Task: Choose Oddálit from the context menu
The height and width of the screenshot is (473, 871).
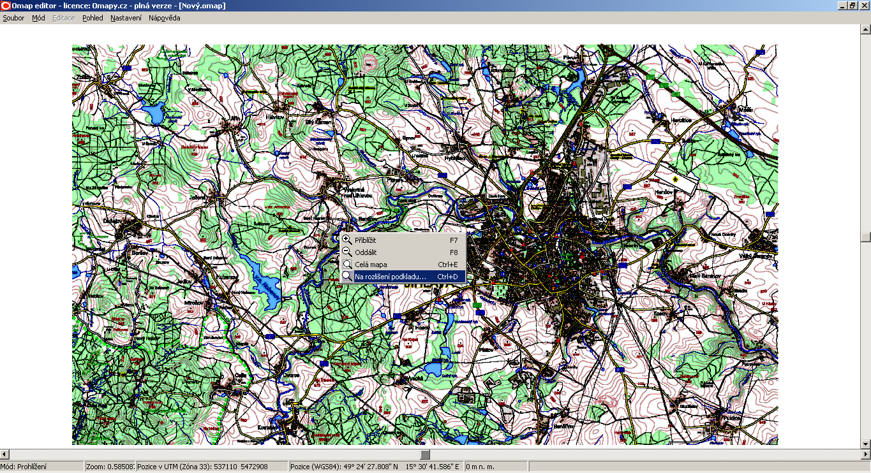Action: 403,252
